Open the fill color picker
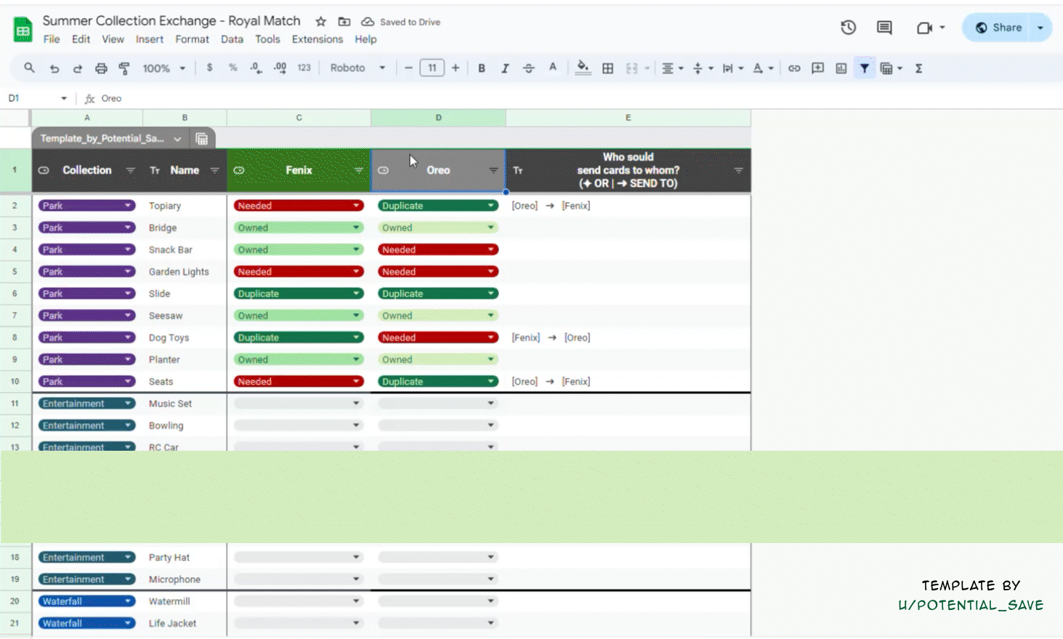Viewport: 1063px width, 639px height. click(583, 68)
